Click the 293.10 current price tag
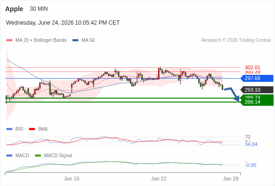The width and height of the screenshot is (275, 186). [257, 90]
